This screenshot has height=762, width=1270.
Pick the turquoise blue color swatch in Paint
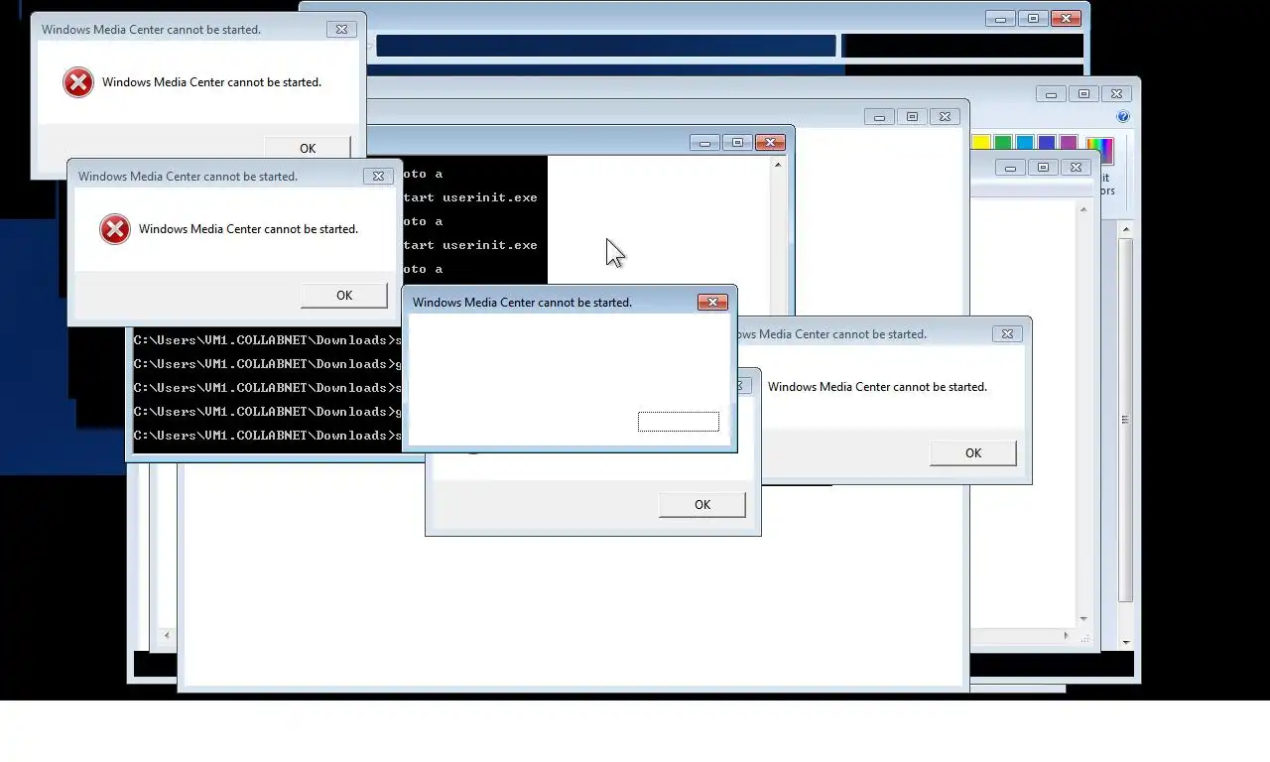(x=1025, y=144)
